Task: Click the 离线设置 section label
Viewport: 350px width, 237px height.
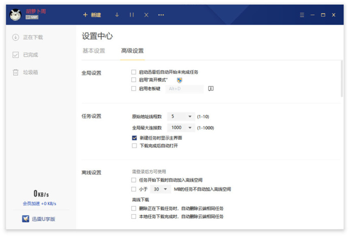Action: point(91,172)
